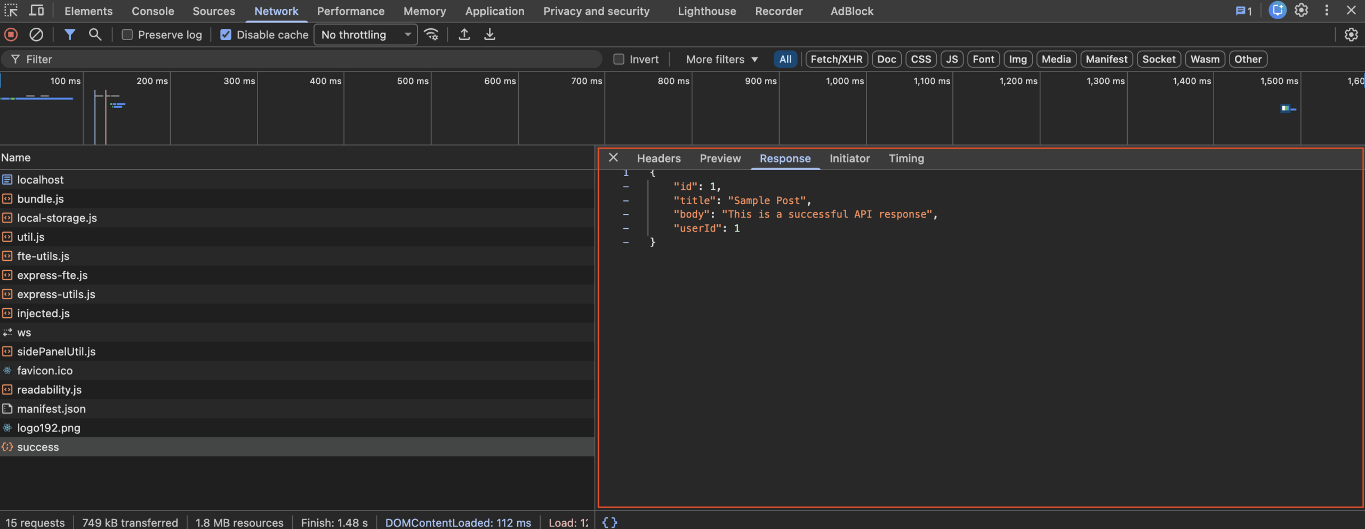Viewport: 1365px width, 529px height.
Task: Stop recording network log
Action: 11,35
